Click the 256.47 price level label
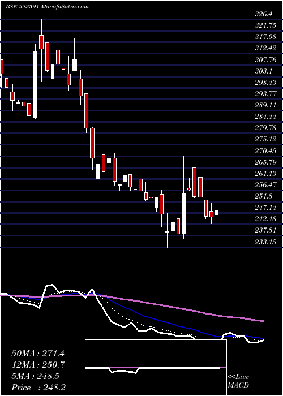The image size is (283, 396). 265,184
